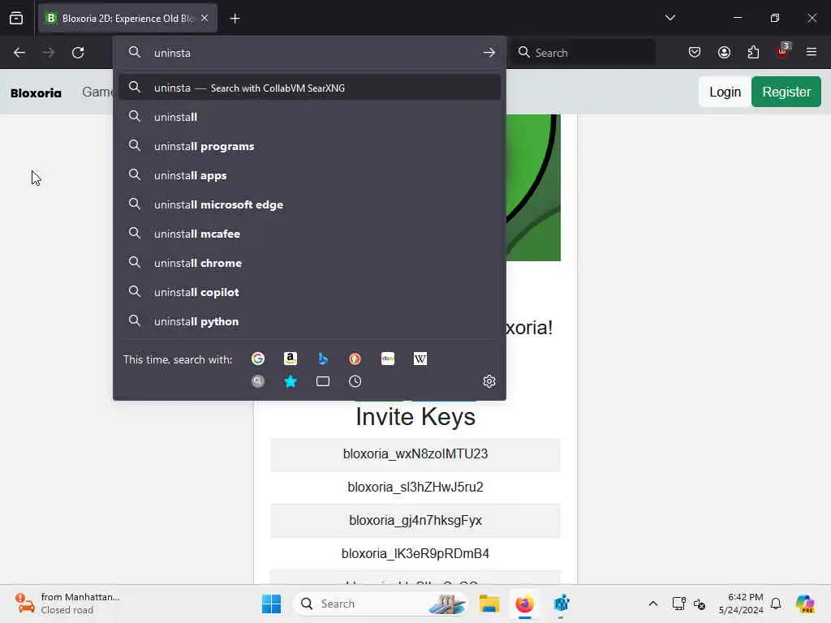Image resolution: width=831 pixels, height=623 pixels.
Task: Open the muted volume tray icon
Action: (700, 604)
